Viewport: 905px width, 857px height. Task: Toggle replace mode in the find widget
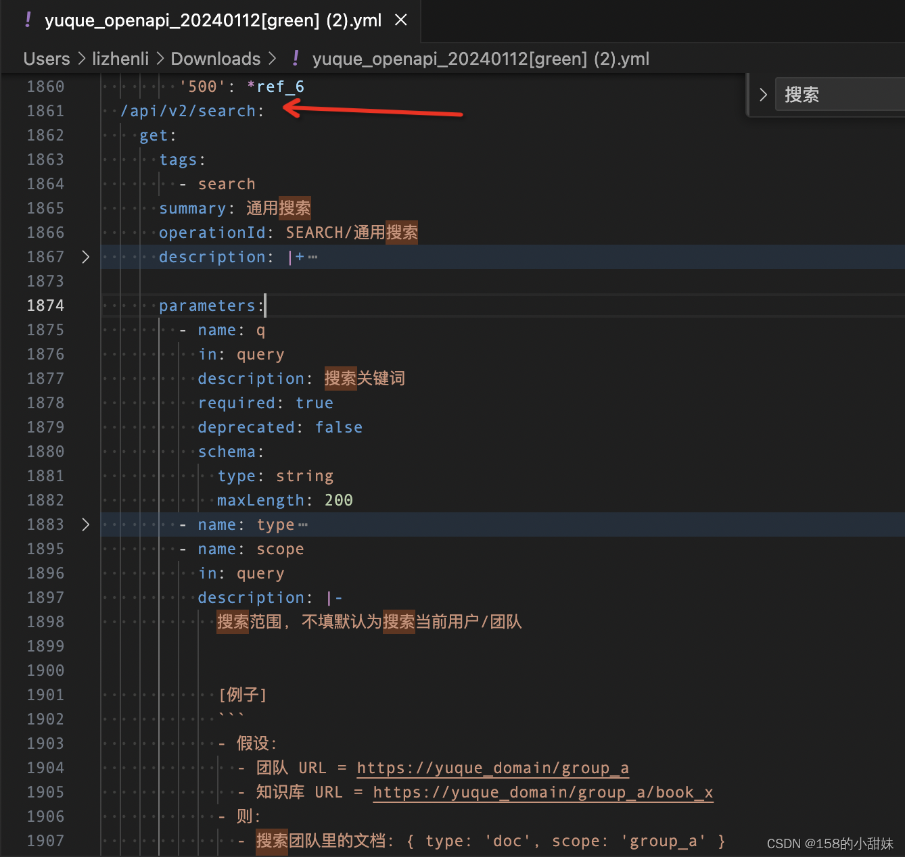point(763,95)
